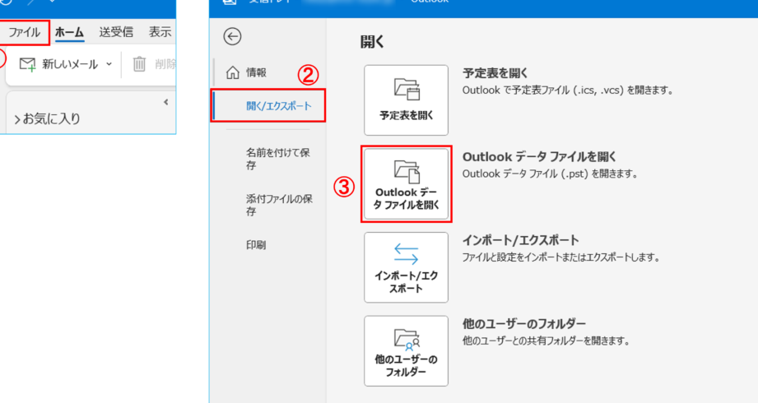Viewport: 758px width, 403px height.
Task: Click the new mail envelope icon
Action: (27, 64)
